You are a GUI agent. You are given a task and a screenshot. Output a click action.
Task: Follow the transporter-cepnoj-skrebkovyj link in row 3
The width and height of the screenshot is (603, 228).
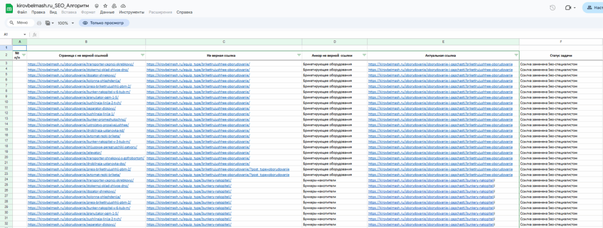81,64
